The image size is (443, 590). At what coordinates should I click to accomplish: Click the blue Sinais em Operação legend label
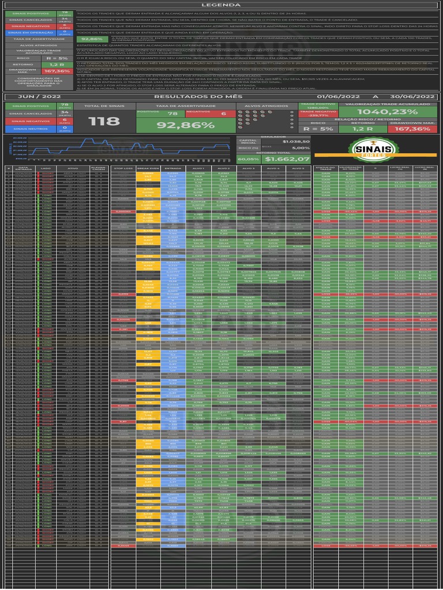pos(31,33)
